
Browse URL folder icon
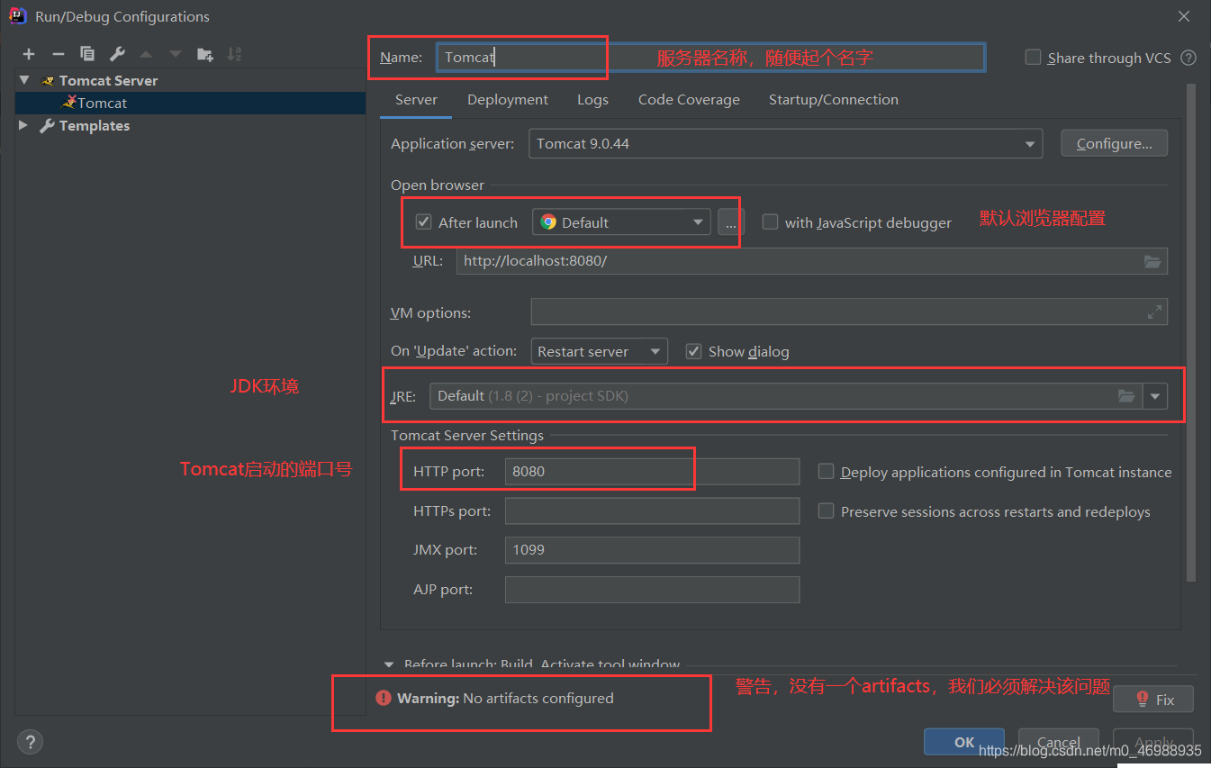1152,261
